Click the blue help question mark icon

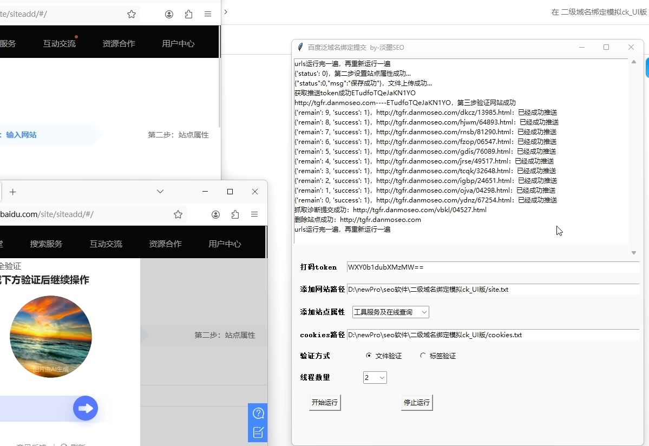(x=258, y=414)
